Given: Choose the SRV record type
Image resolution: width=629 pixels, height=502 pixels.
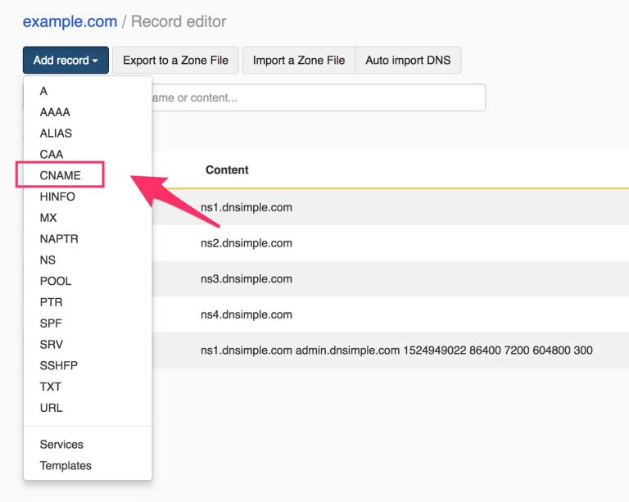Looking at the screenshot, I should click(51, 345).
